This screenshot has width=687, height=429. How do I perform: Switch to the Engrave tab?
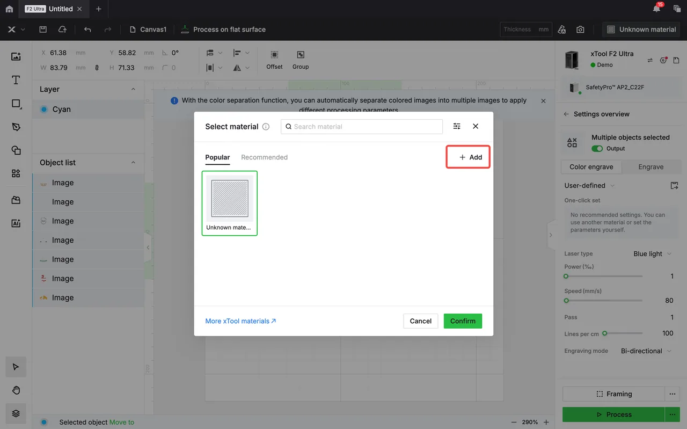651,167
